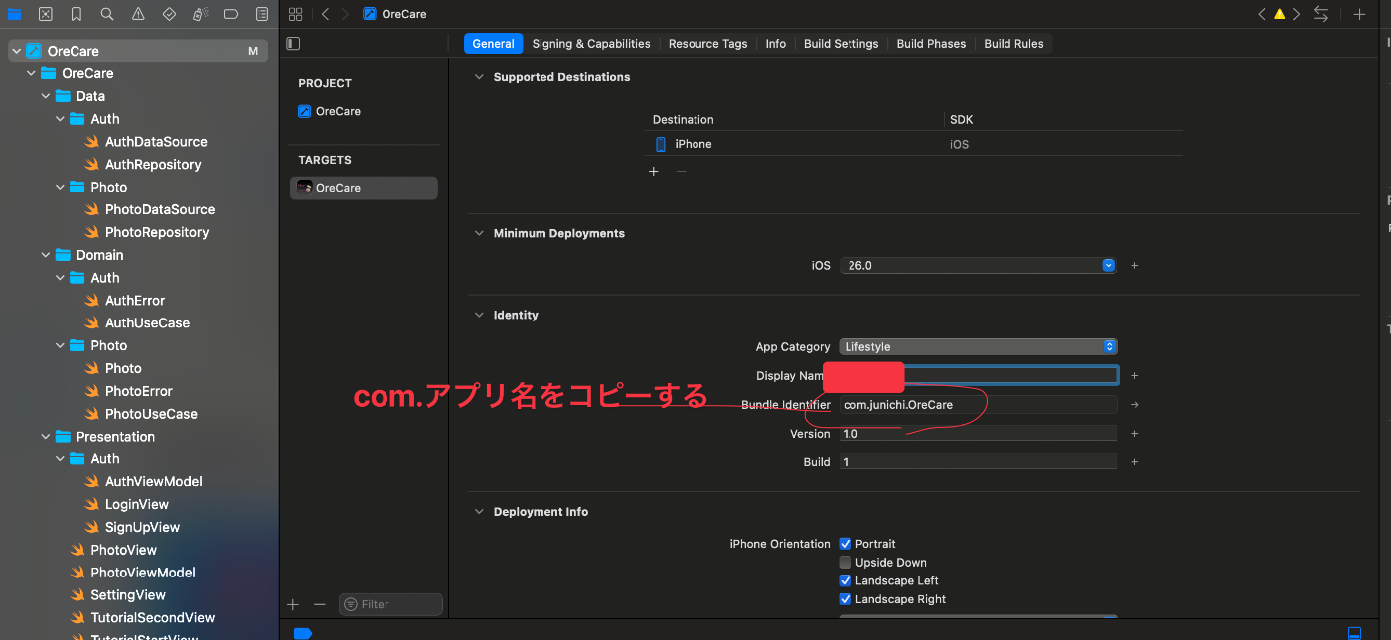This screenshot has width=1391, height=640.
Task: Toggle the Landscape Right checkbox
Action: 846,599
